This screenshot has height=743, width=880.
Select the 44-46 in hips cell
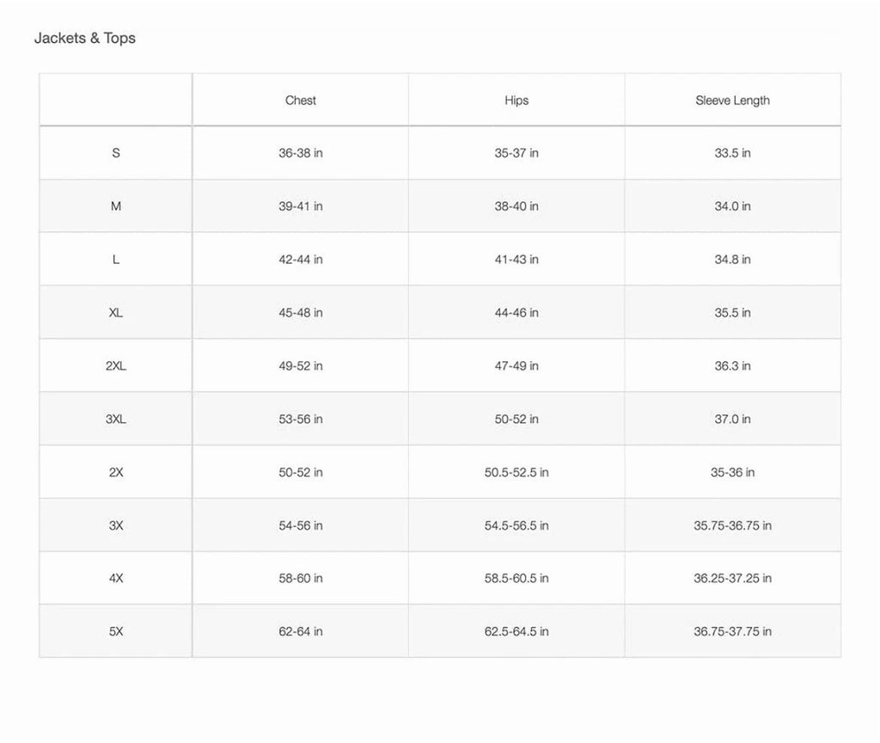coord(516,313)
